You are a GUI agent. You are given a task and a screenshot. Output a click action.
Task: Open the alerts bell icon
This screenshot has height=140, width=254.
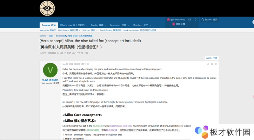(x=196, y=19)
